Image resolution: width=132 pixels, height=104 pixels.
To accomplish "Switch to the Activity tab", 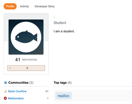I will pos(24,6).
